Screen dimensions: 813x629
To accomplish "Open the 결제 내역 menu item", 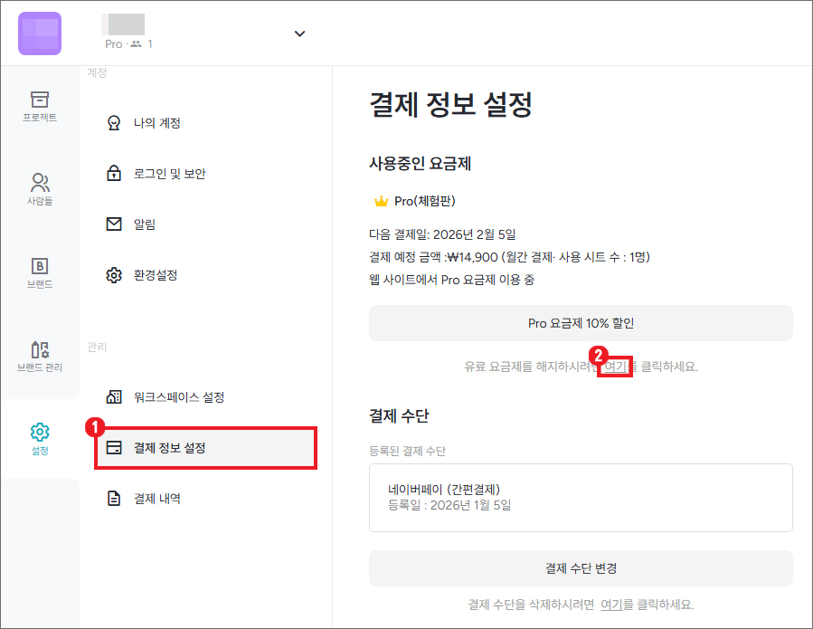I will 156,499.
